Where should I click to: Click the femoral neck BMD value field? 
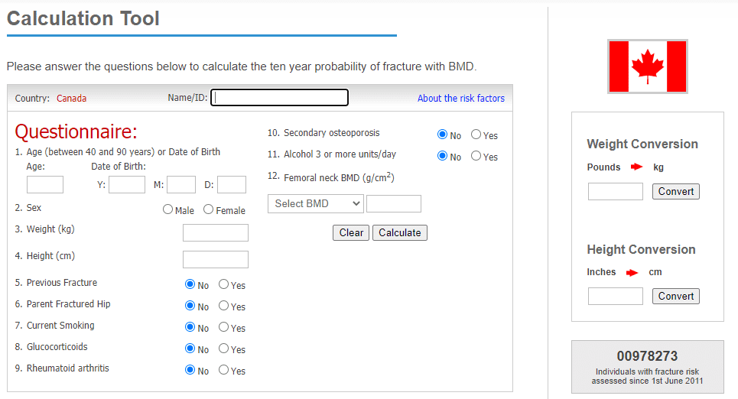click(394, 204)
